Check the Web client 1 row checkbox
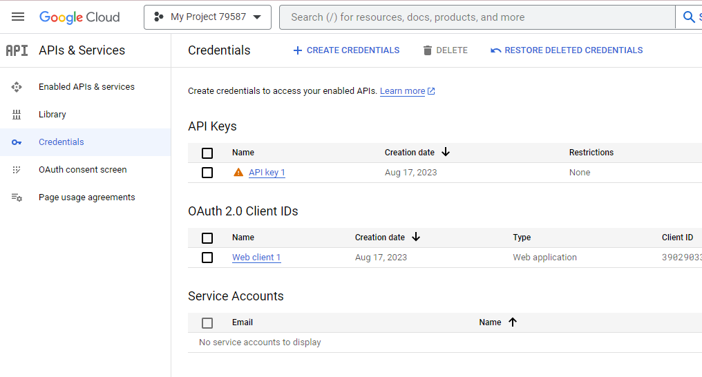The width and height of the screenshot is (702, 377). (x=207, y=258)
